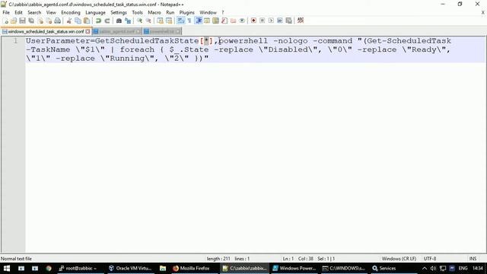The image size is (487, 274).
Task: Open the File menu
Action: click(x=6, y=12)
